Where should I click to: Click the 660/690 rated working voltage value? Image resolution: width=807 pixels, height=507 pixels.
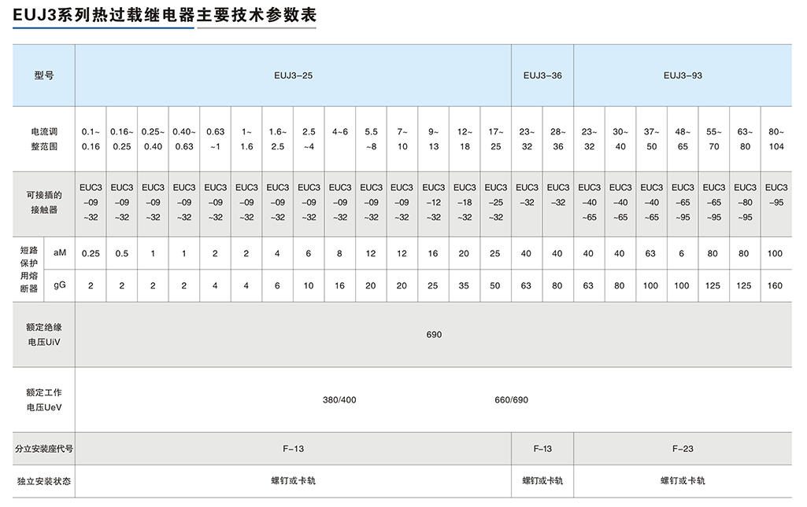(x=511, y=400)
